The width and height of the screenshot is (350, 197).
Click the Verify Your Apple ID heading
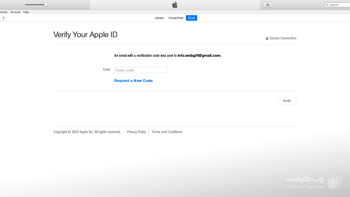coord(85,35)
